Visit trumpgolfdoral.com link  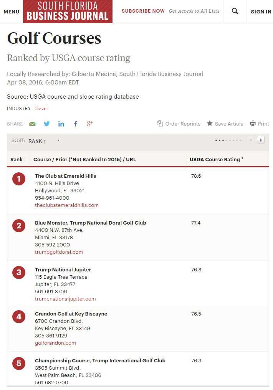tap(59, 252)
